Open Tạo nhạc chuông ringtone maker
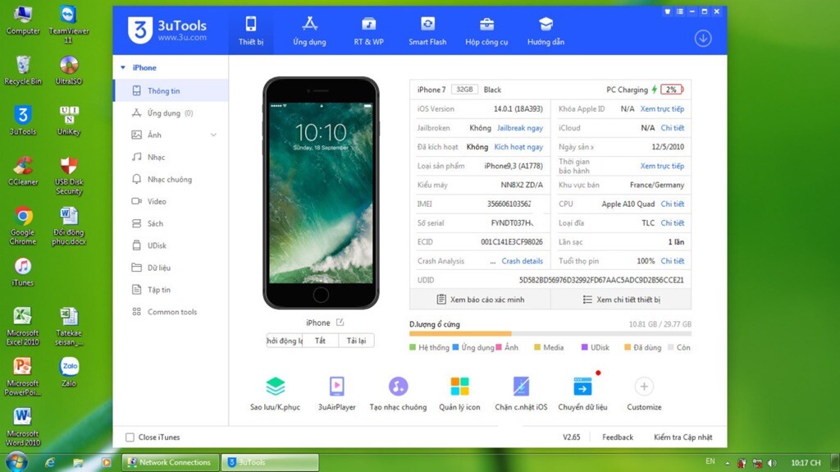Image resolution: width=840 pixels, height=472 pixels. (398, 394)
